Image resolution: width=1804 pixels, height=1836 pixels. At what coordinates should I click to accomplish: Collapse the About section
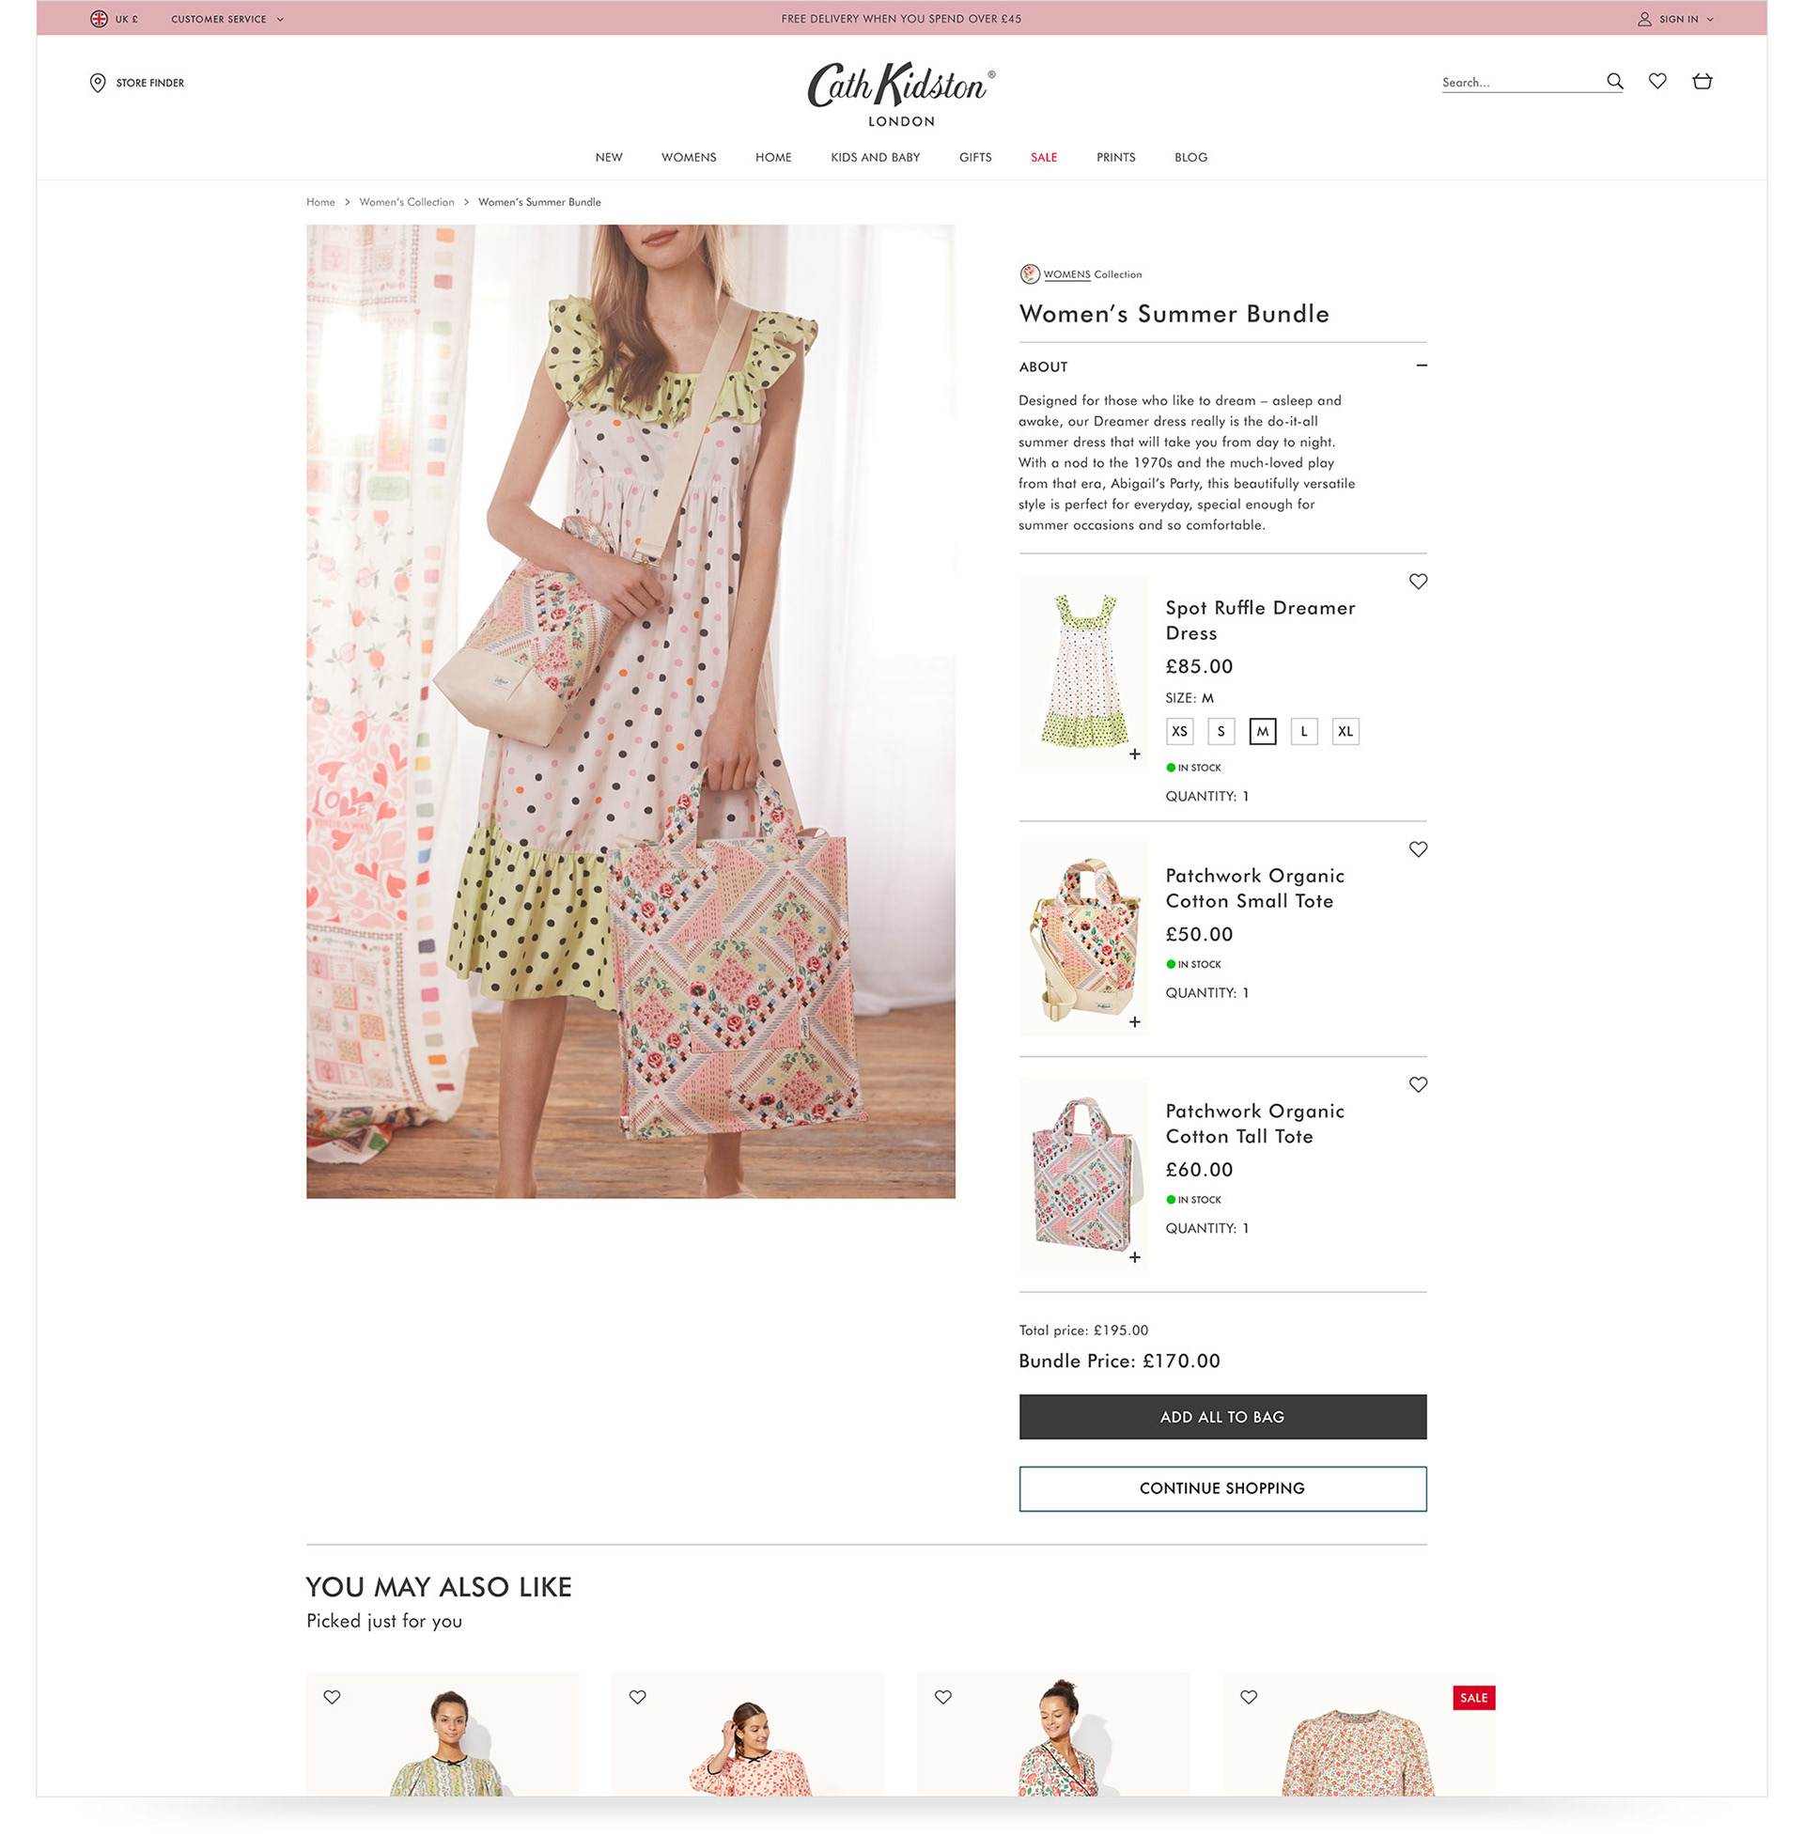coord(1422,366)
